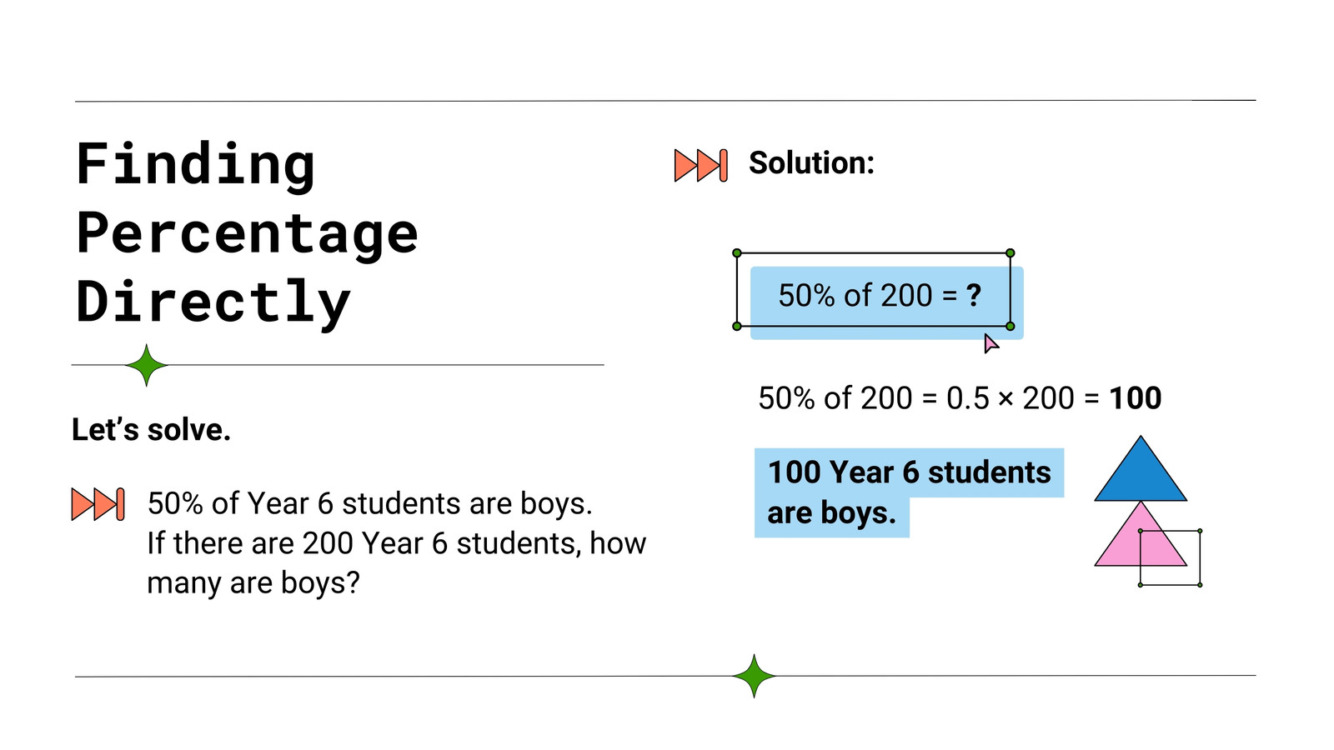Viewport: 1334px width, 750px height.
Task: Click the pink mouse cursor graphic
Action: 990,343
